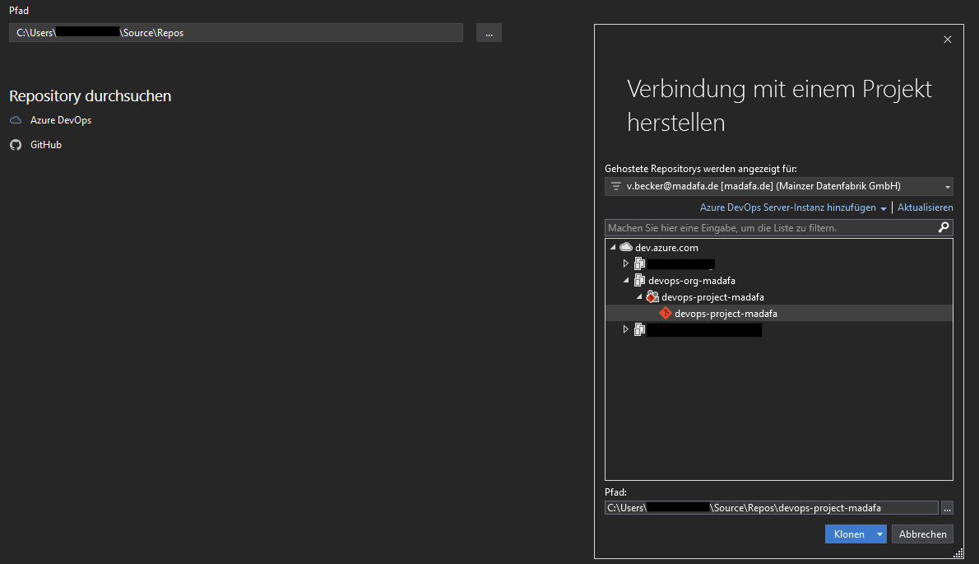Click the filter icon in account dropdown

pyautogui.click(x=615, y=186)
